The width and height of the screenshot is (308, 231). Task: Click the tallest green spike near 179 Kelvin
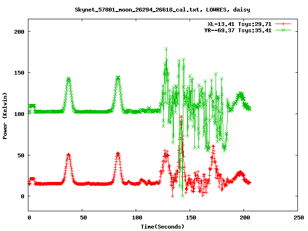[x=167, y=49]
